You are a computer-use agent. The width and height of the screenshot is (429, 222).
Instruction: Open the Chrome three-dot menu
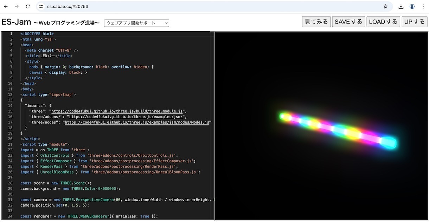click(423, 6)
